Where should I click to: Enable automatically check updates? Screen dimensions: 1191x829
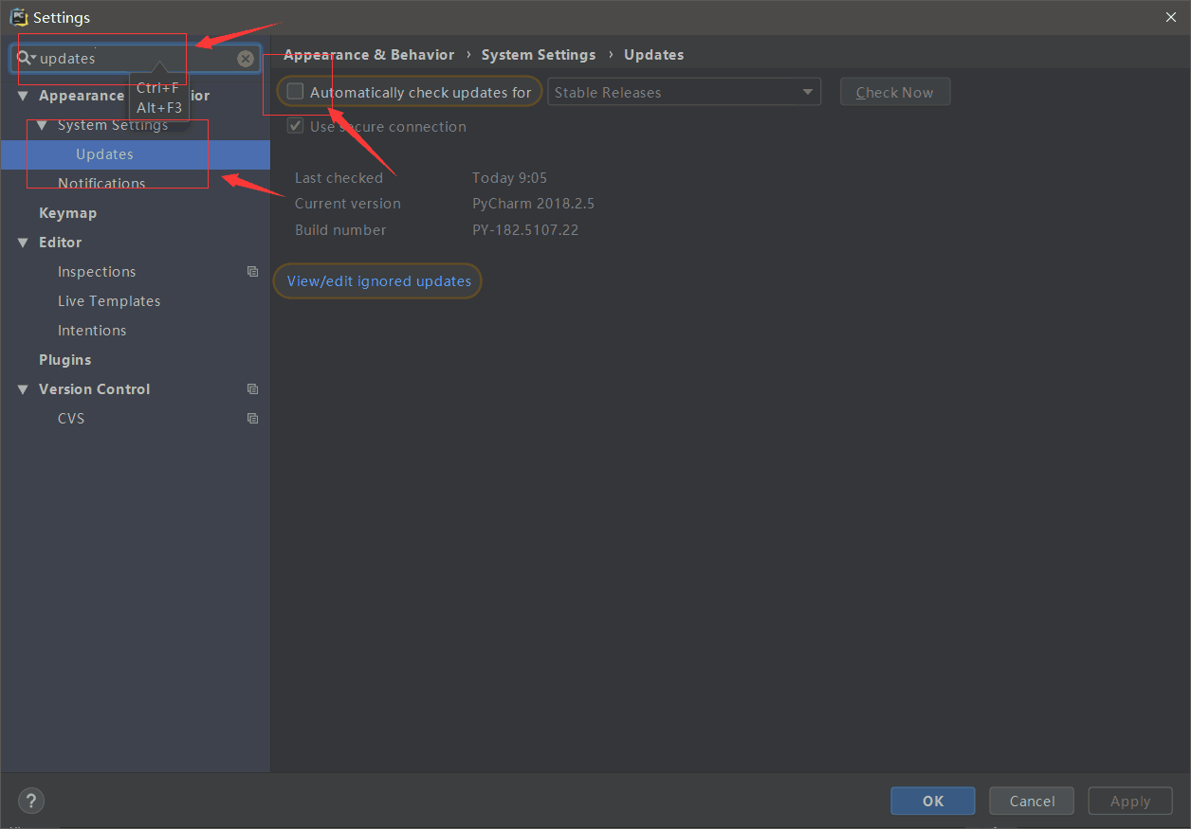pos(295,91)
